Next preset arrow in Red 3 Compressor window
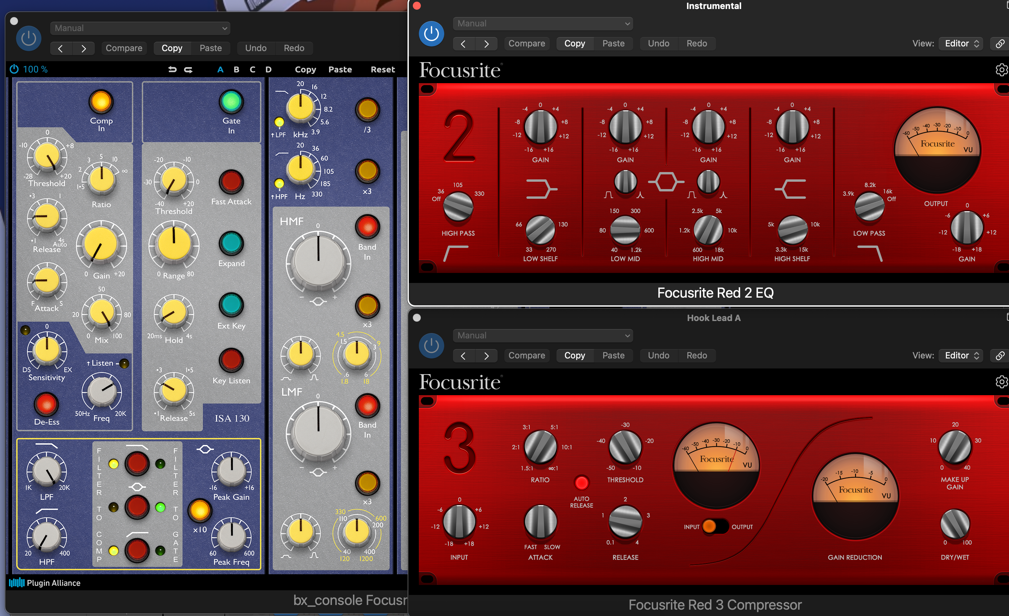The image size is (1009, 616). tap(487, 355)
